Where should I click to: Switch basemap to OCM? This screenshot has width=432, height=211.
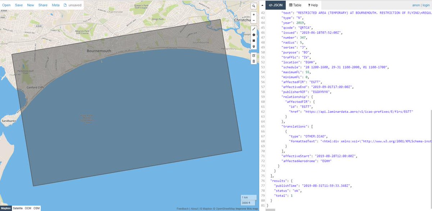click(x=28, y=208)
